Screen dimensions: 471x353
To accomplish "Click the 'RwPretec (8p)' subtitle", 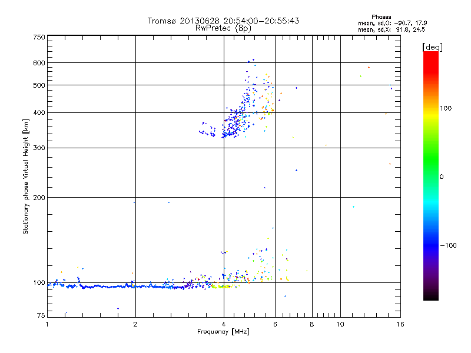I will (223, 28).
